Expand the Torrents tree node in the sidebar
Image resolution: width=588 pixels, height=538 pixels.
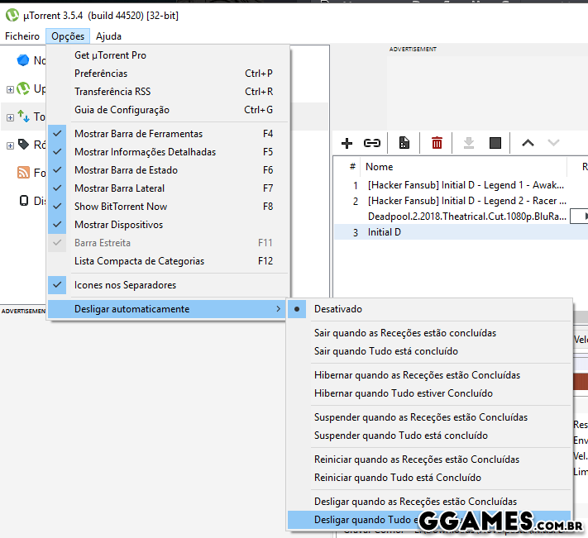10,117
